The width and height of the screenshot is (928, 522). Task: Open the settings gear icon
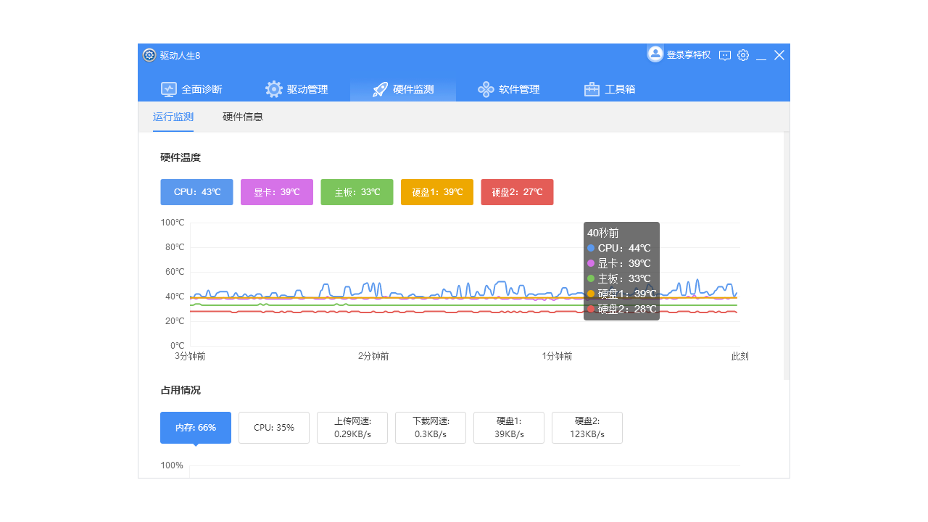click(x=742, y=55)
